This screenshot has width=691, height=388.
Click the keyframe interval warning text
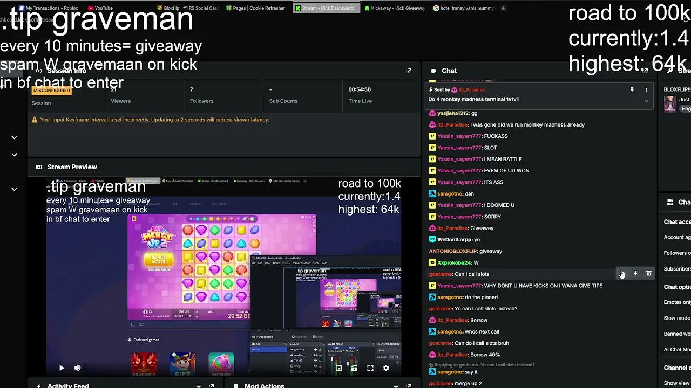(154, 120)
